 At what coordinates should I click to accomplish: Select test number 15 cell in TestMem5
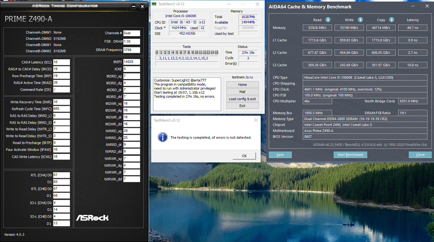click(216, 53)
